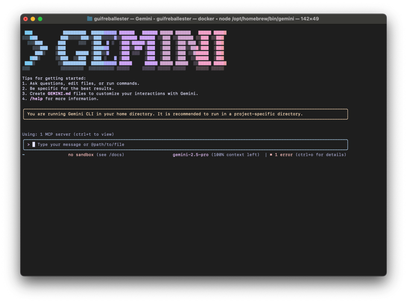Close the terminal window with the red button

[26, 19]
